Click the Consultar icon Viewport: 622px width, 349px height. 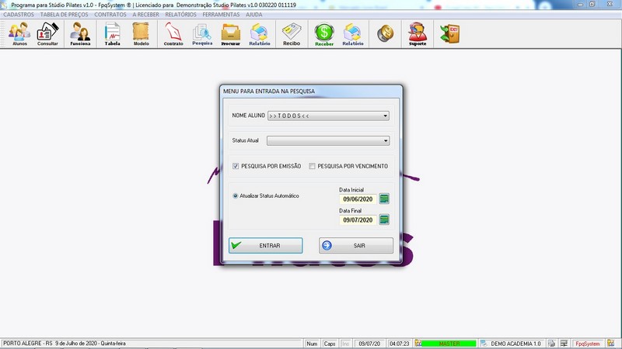coord(47,34)
